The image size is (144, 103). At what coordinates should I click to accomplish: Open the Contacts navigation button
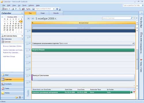[x=12, y=84]
